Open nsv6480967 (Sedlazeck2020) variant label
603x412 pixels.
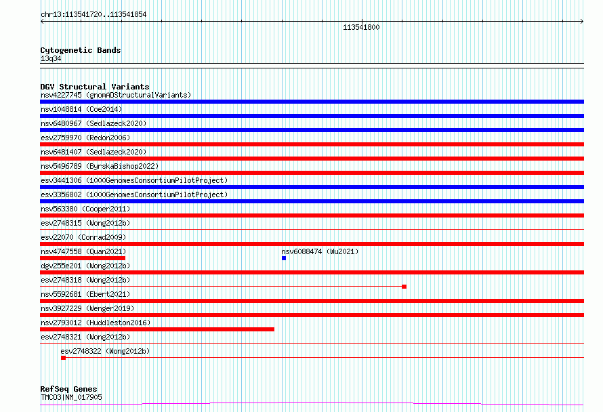pyautogui.click(x=93, y=123)
